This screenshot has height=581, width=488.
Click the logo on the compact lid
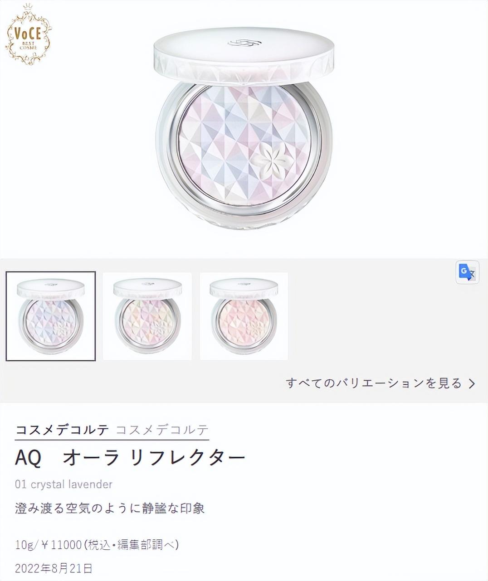pyautogui.click(x=245, y=44)
